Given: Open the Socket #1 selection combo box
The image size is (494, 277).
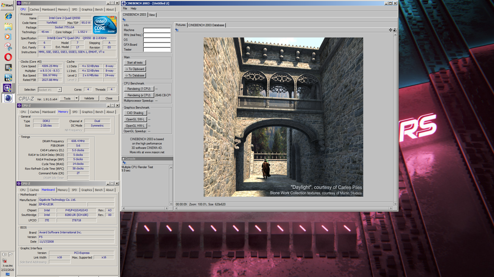Looking at the screenshot, I should pos(50,90).
